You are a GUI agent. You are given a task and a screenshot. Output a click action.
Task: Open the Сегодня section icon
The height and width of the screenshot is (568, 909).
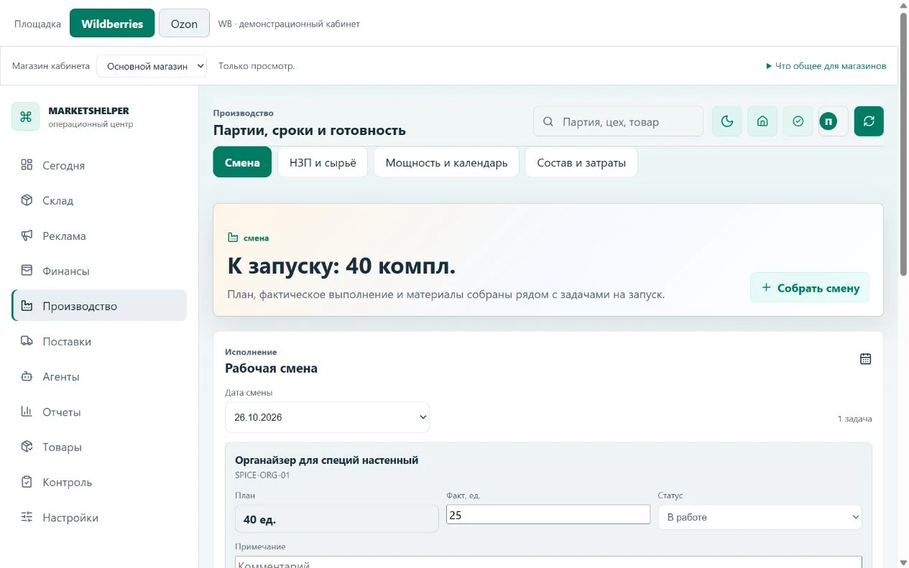pos(27,165)
